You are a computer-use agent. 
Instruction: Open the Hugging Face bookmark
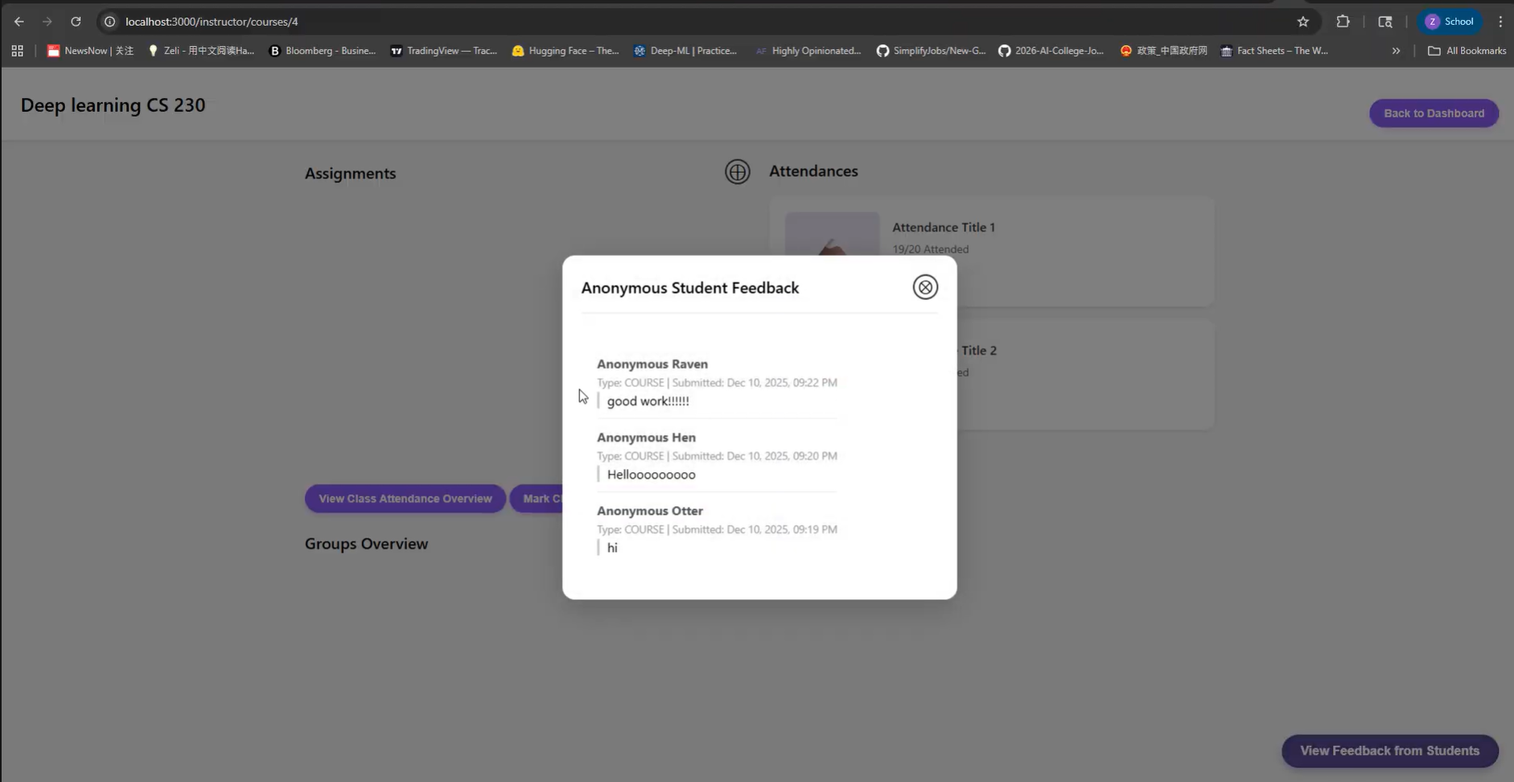(565, 51)
